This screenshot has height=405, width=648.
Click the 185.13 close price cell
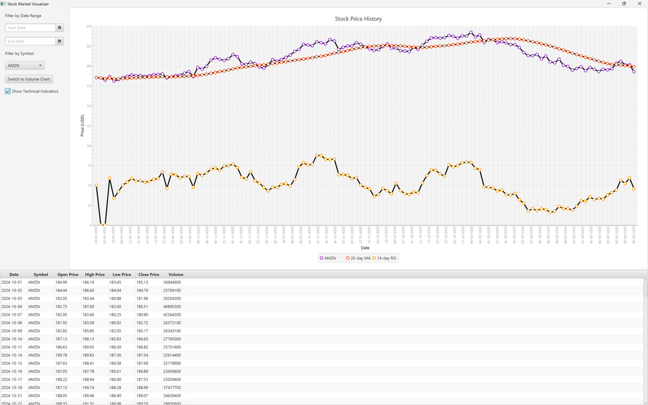pyautogui.click(x=148, y=282)
